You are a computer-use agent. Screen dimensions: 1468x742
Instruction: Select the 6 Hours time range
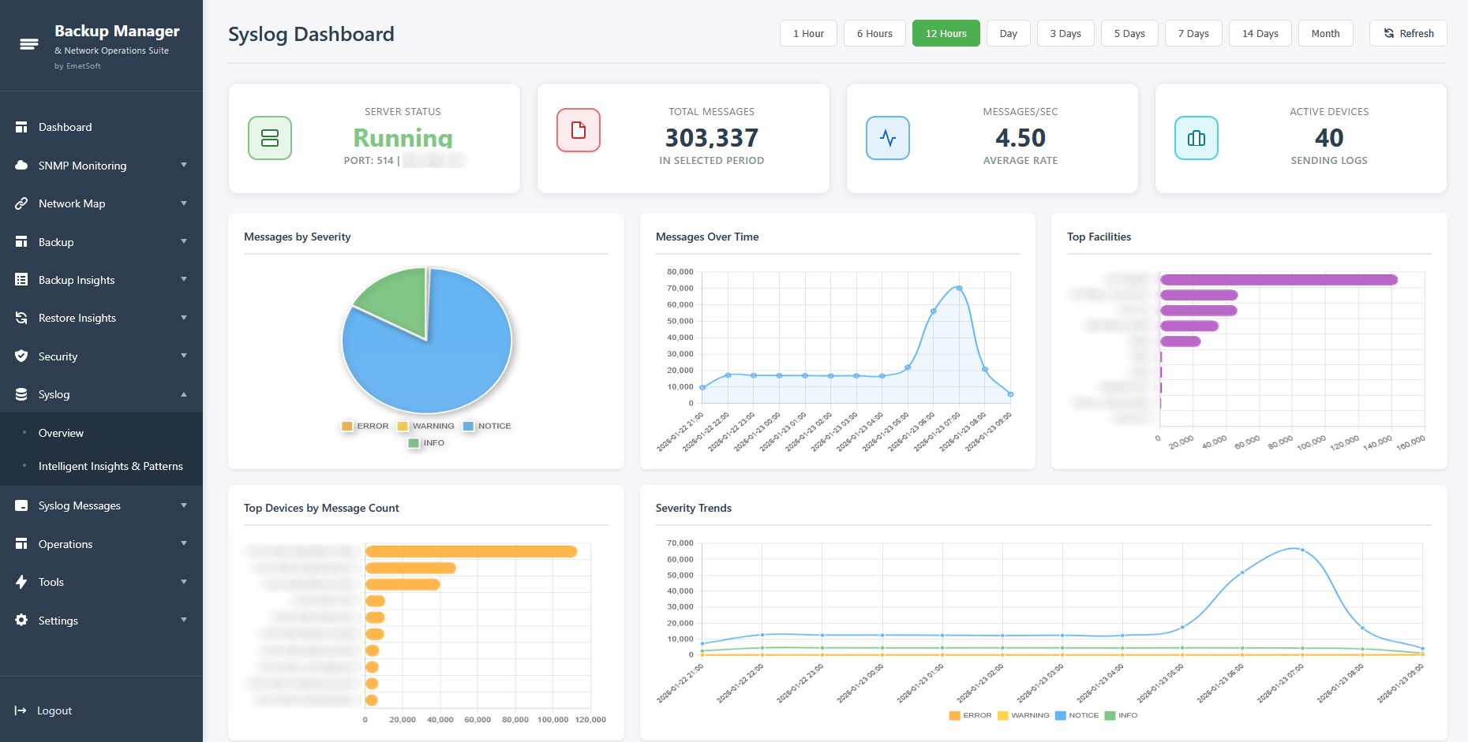click(874, 33)
